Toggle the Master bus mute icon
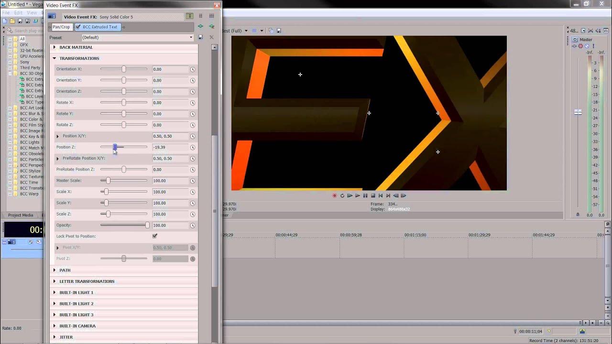This screenshot has height=344, width=612. [587, 46]
